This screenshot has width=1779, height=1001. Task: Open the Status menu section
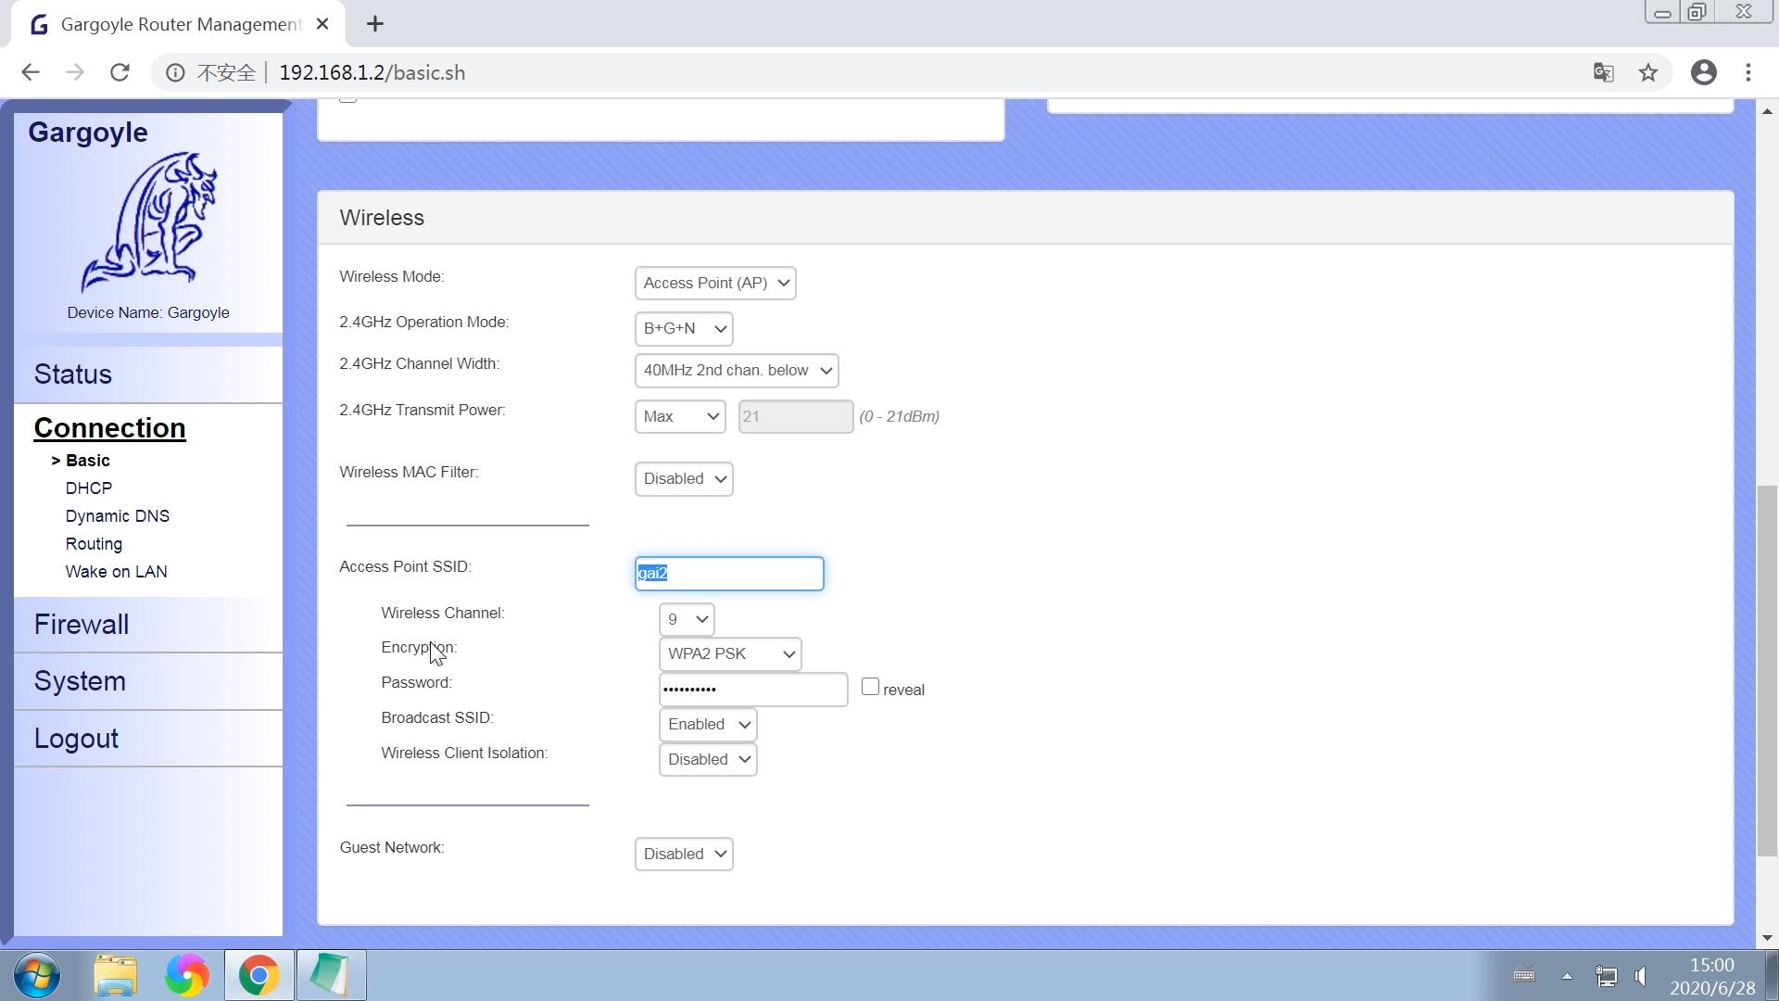[73, 374]
